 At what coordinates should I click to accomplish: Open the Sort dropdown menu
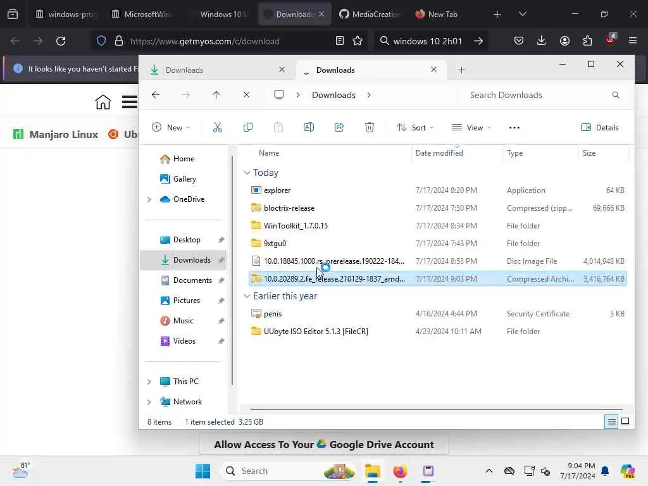click(x=415, y=127)
